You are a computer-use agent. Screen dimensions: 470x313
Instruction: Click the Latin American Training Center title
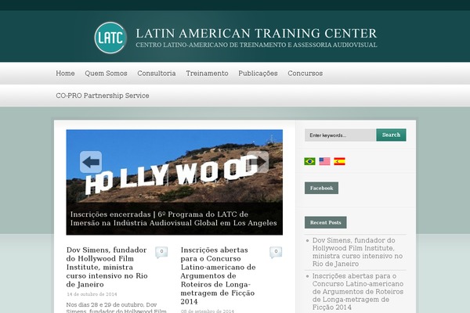pyautogui.click(x=256, y=33)
